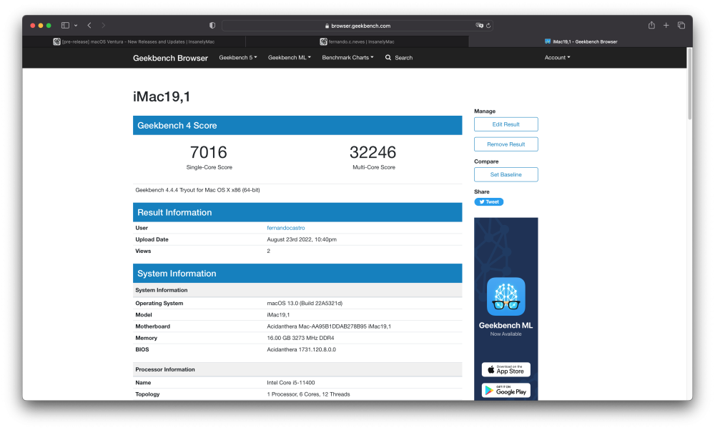Viewport: 715px width, 430px height.
Task: Click the Remove Result button
Action: tap(506, 144)
